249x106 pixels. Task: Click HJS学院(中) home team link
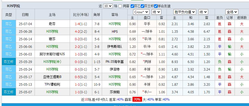52,62
